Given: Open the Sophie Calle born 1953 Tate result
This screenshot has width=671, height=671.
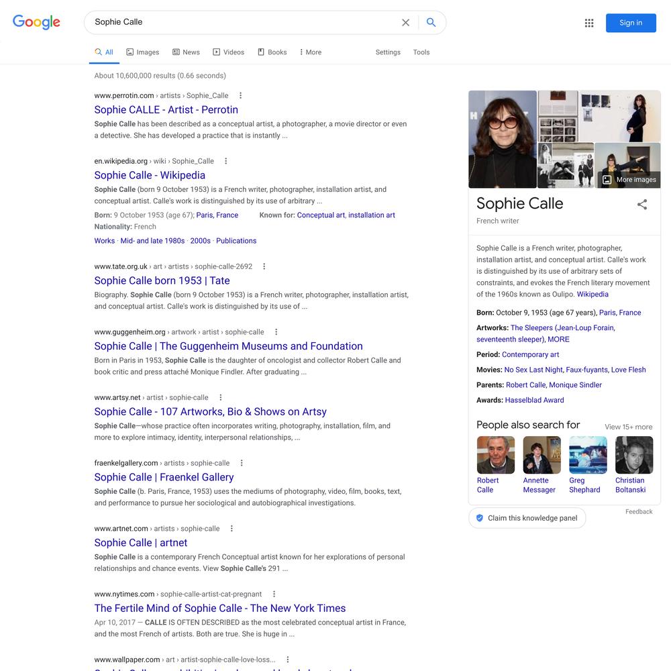Looking at the screenshot, I should (162, 280).
